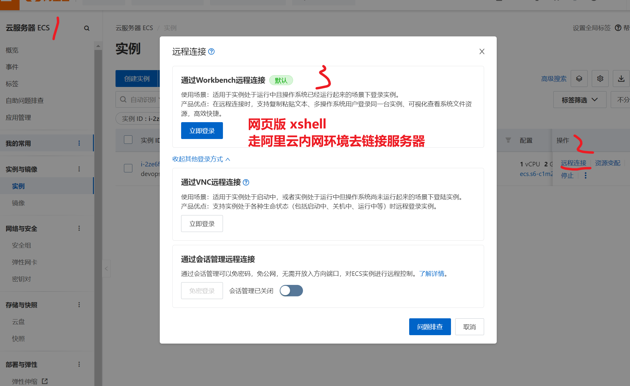Open 概览 in the sidebar menu
This screenshot has width=630, height=386.
[12, 50]
